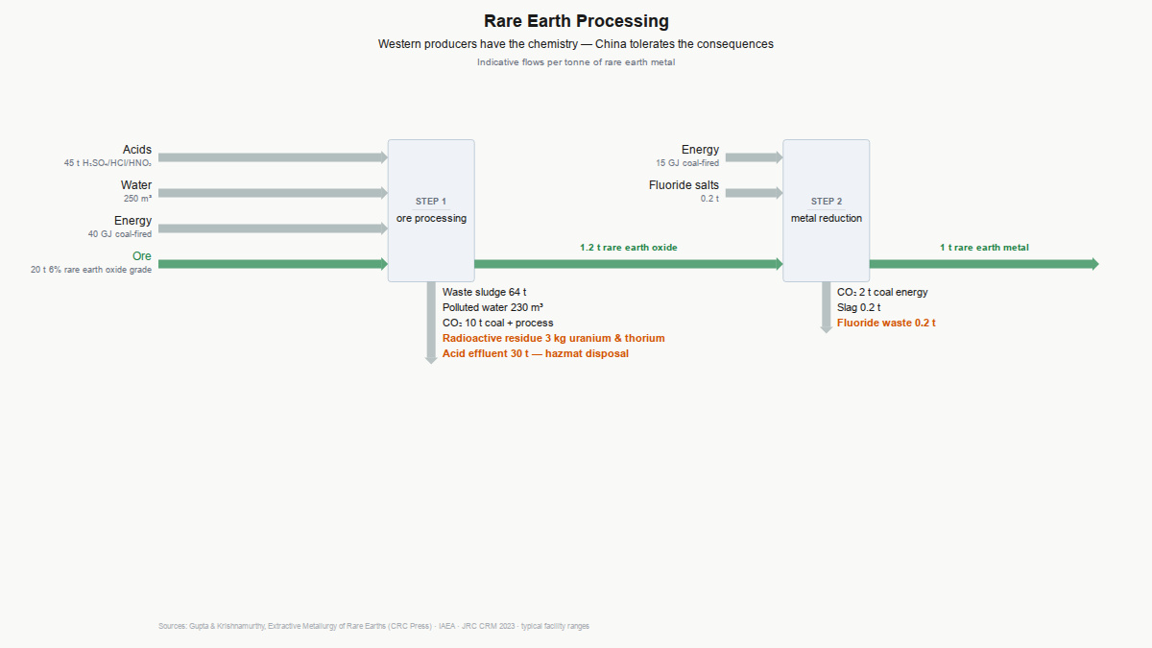The width and height of the screenshot is (1152, 648).
Task: Click the 1.2 t rare earth oxide label
Action: pyautogui.click(x=628, y=248)
